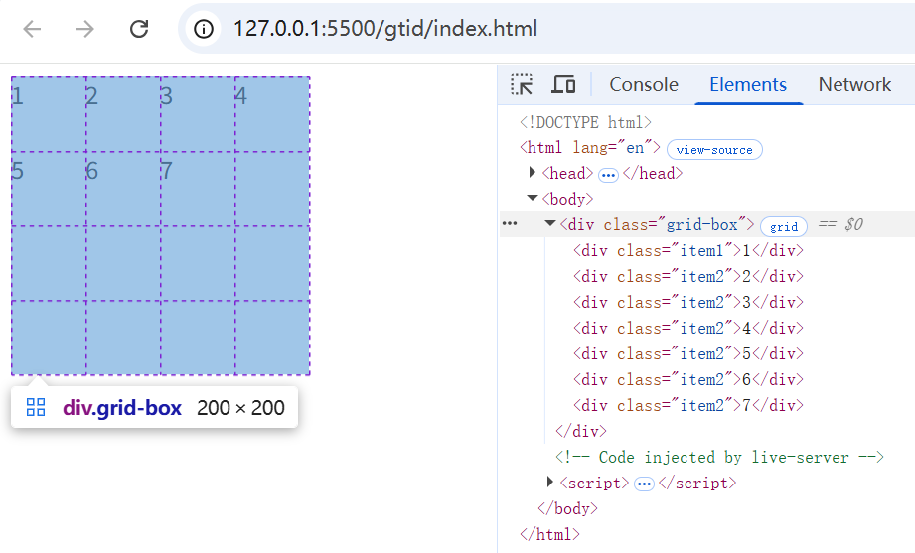This screenshot has width=915, height=553.
Task: Click grid cell numbered 5
Action: 49,189
